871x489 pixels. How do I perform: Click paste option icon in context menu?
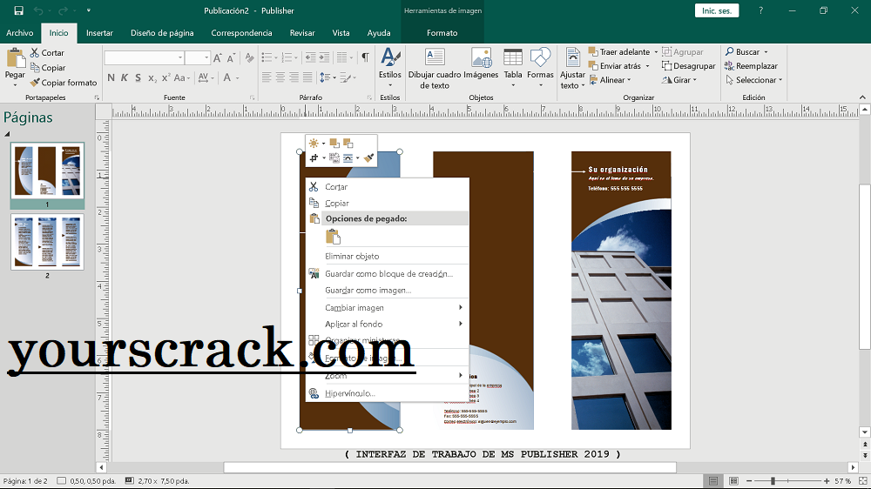click(x=334, y=237)
